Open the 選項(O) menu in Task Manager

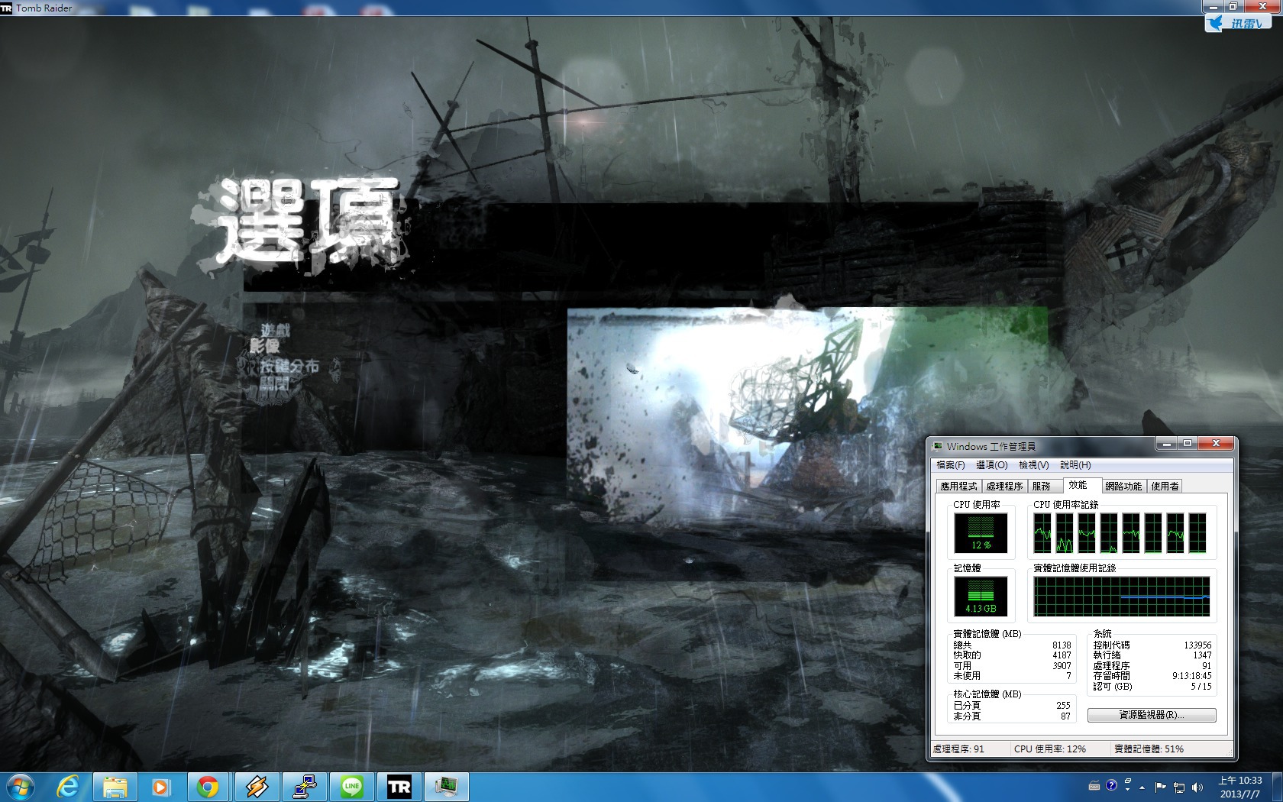tap(992, 465)
